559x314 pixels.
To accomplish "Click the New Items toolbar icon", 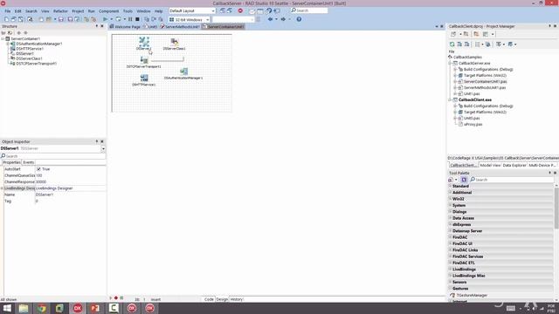I will point(6,19).
